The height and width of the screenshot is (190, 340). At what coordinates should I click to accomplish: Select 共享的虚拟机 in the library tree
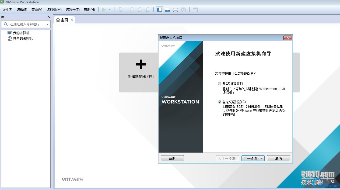point(23,39)
